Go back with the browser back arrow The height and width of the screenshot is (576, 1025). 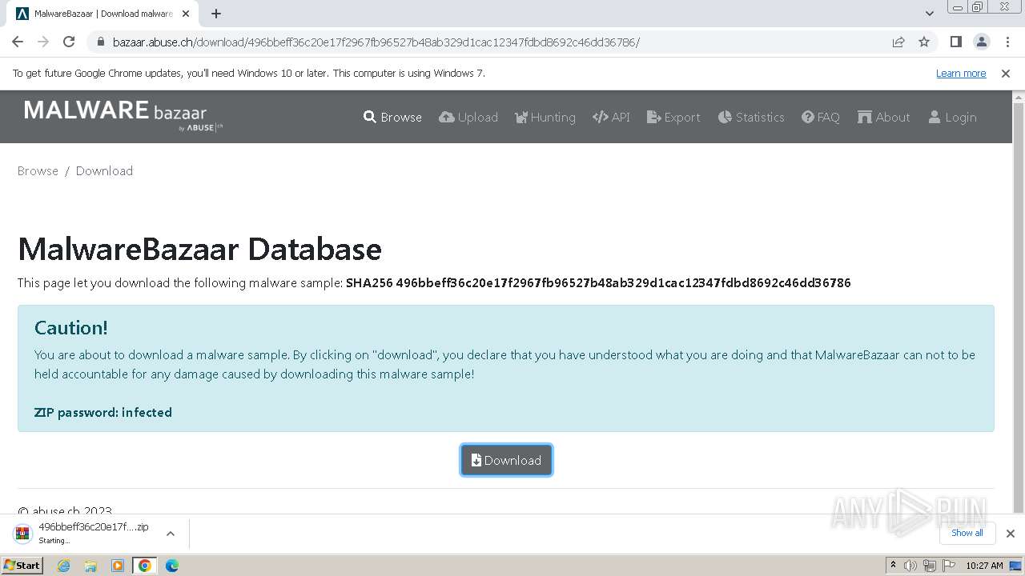coord(18,42)
